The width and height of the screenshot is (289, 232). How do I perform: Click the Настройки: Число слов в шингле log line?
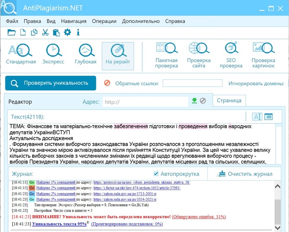[x=63, y=210]
